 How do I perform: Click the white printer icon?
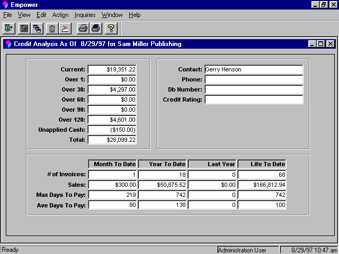[x=83, y=28]
